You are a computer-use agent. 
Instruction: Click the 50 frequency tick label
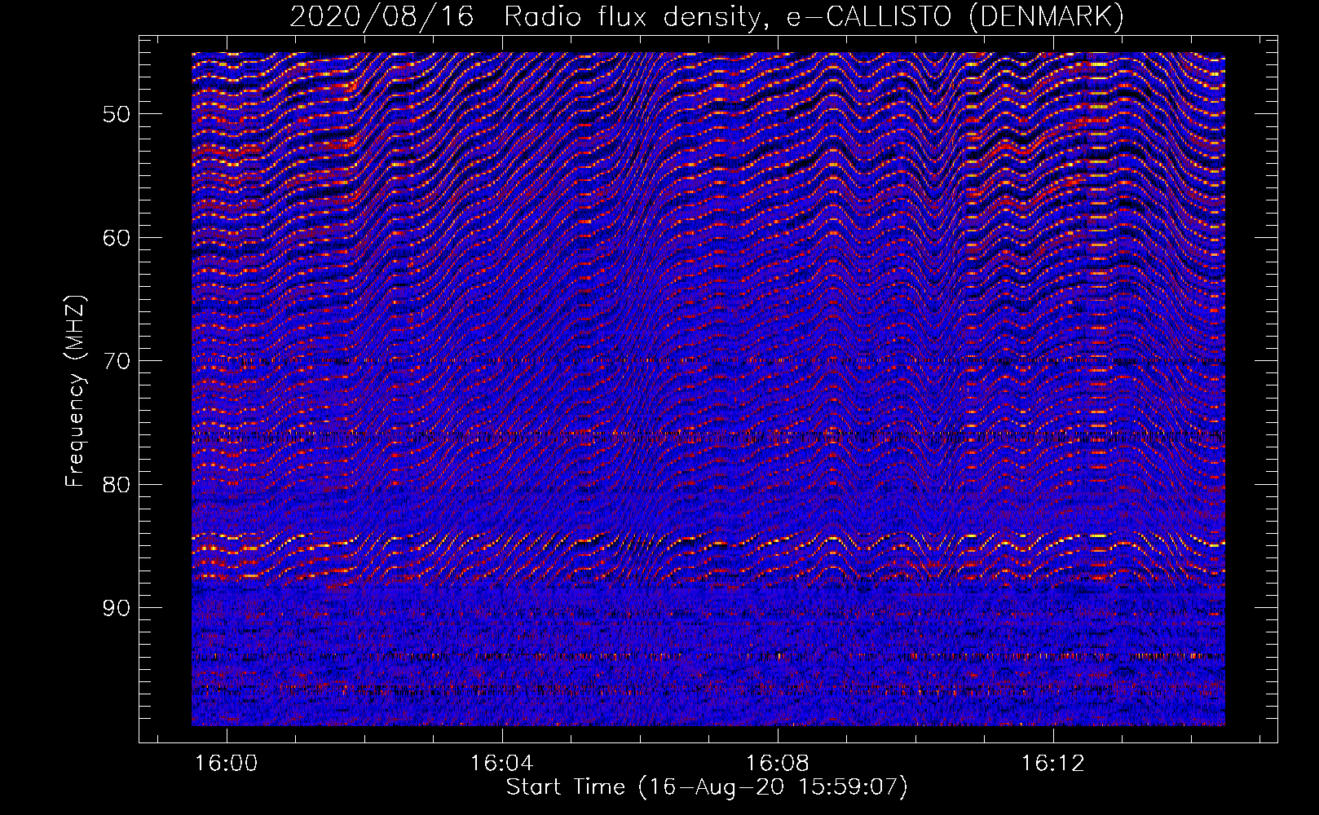click(x=116, y=114)
